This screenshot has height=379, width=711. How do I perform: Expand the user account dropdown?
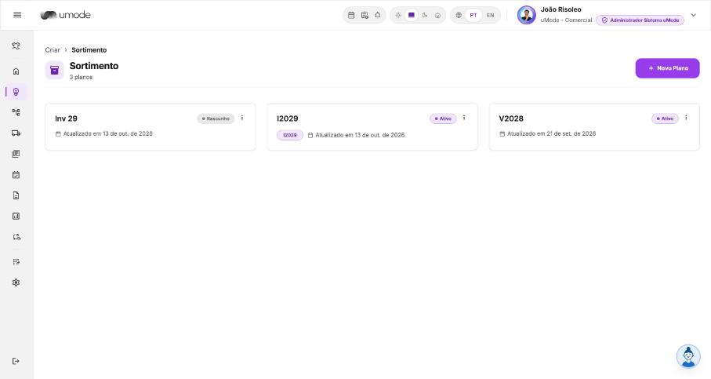(693, 15)
